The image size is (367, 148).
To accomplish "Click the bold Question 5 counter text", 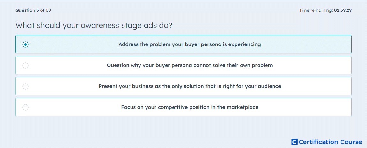I will pyautogui.click(x=27, y=10).
